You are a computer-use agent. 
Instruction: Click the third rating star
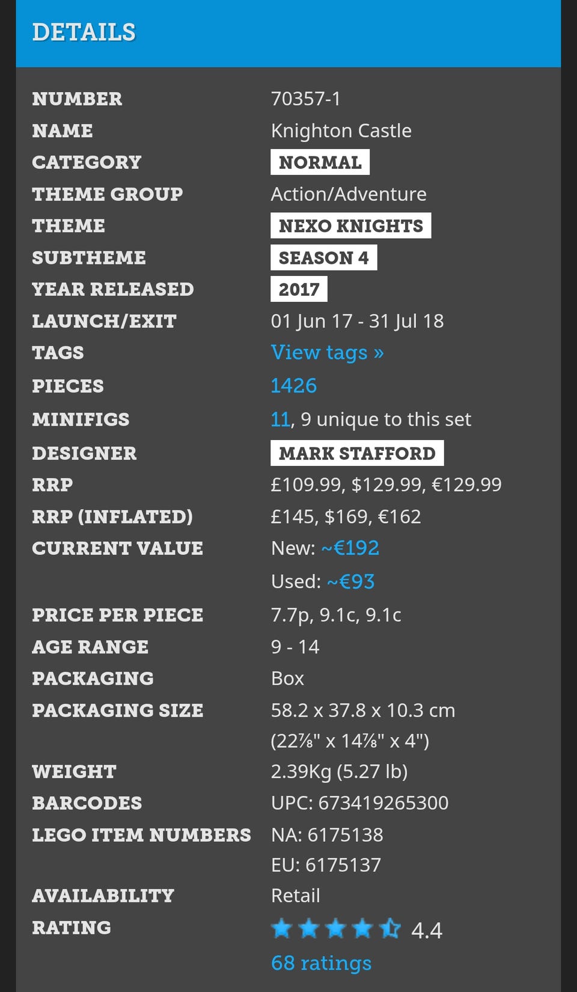click(x=335, y=929)
